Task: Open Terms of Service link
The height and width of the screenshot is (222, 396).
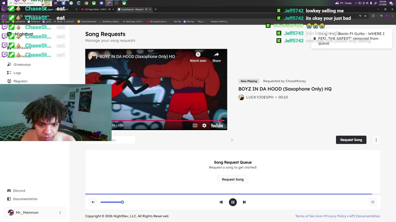Action: 308,216
